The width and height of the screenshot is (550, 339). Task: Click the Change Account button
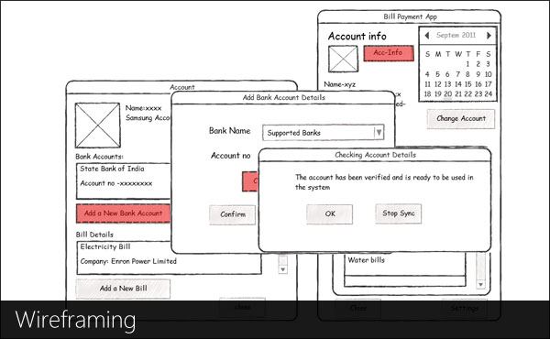(x=461, y=118)
